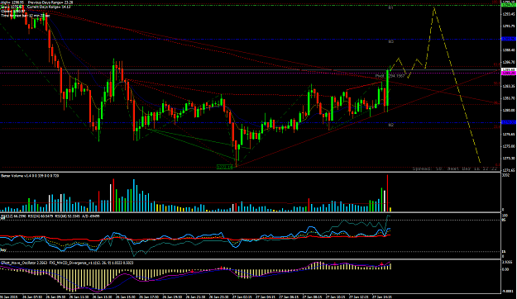
Task: Click the 'A/D' value label in the RSI panel
Action: point(90,216)
